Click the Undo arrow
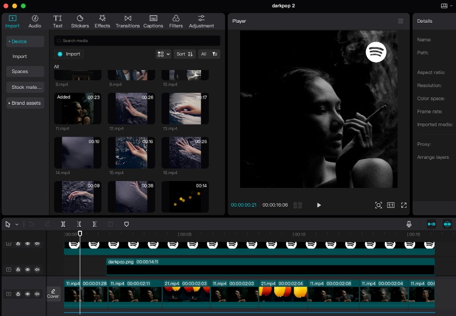 click(x=31, y=224)
